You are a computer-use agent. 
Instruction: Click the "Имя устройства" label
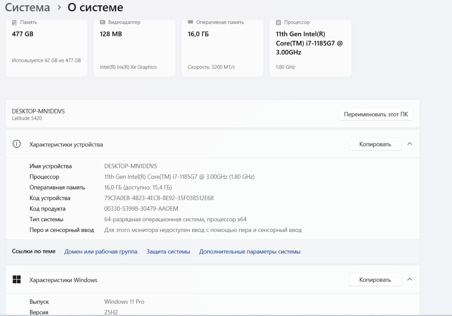coord(50,166)
